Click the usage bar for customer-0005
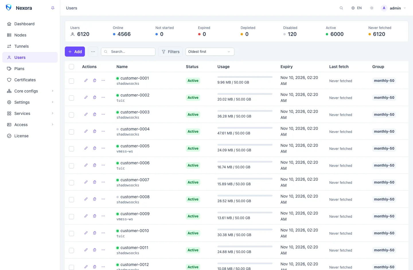The height and width of the screenshot is (270, 413). [x=245, y=145]
